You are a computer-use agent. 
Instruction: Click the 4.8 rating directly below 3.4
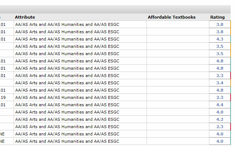[x=220, y=90]
